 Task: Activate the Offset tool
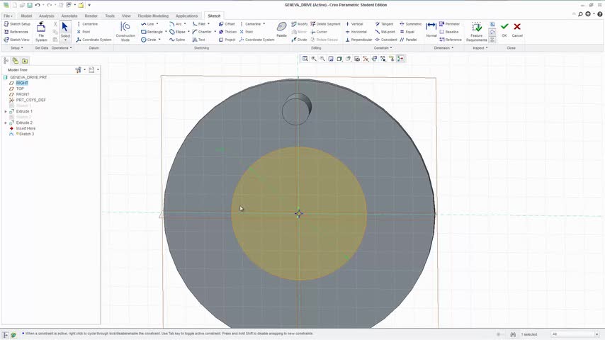[227, 24]
